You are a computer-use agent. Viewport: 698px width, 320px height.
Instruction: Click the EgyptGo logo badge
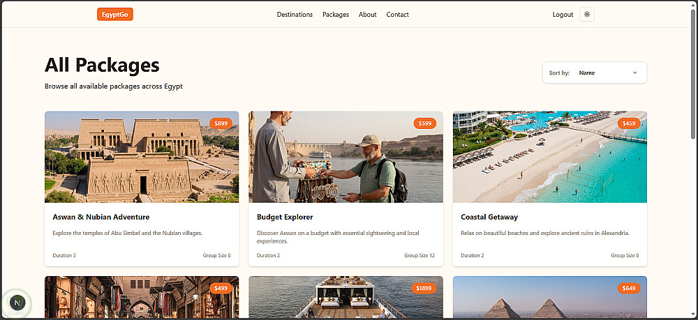click(x=115, y=14)
